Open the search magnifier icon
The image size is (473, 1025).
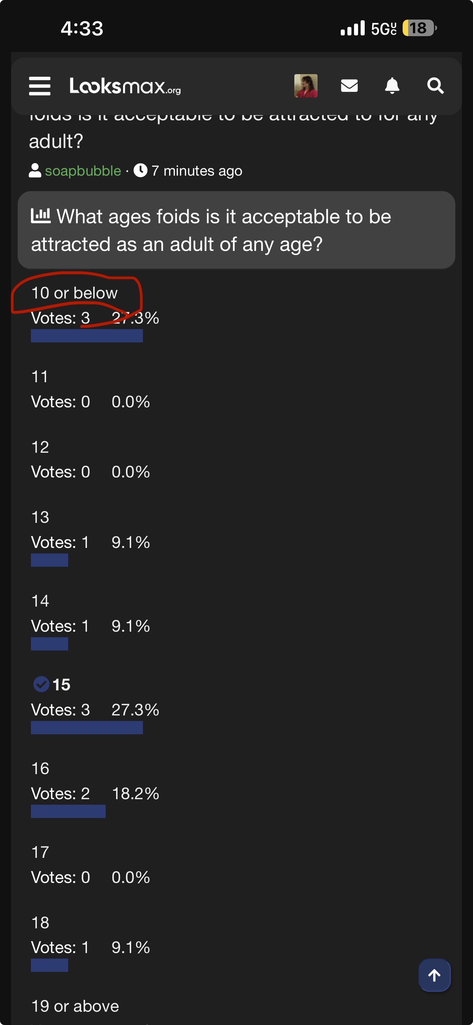pos(435,86)
